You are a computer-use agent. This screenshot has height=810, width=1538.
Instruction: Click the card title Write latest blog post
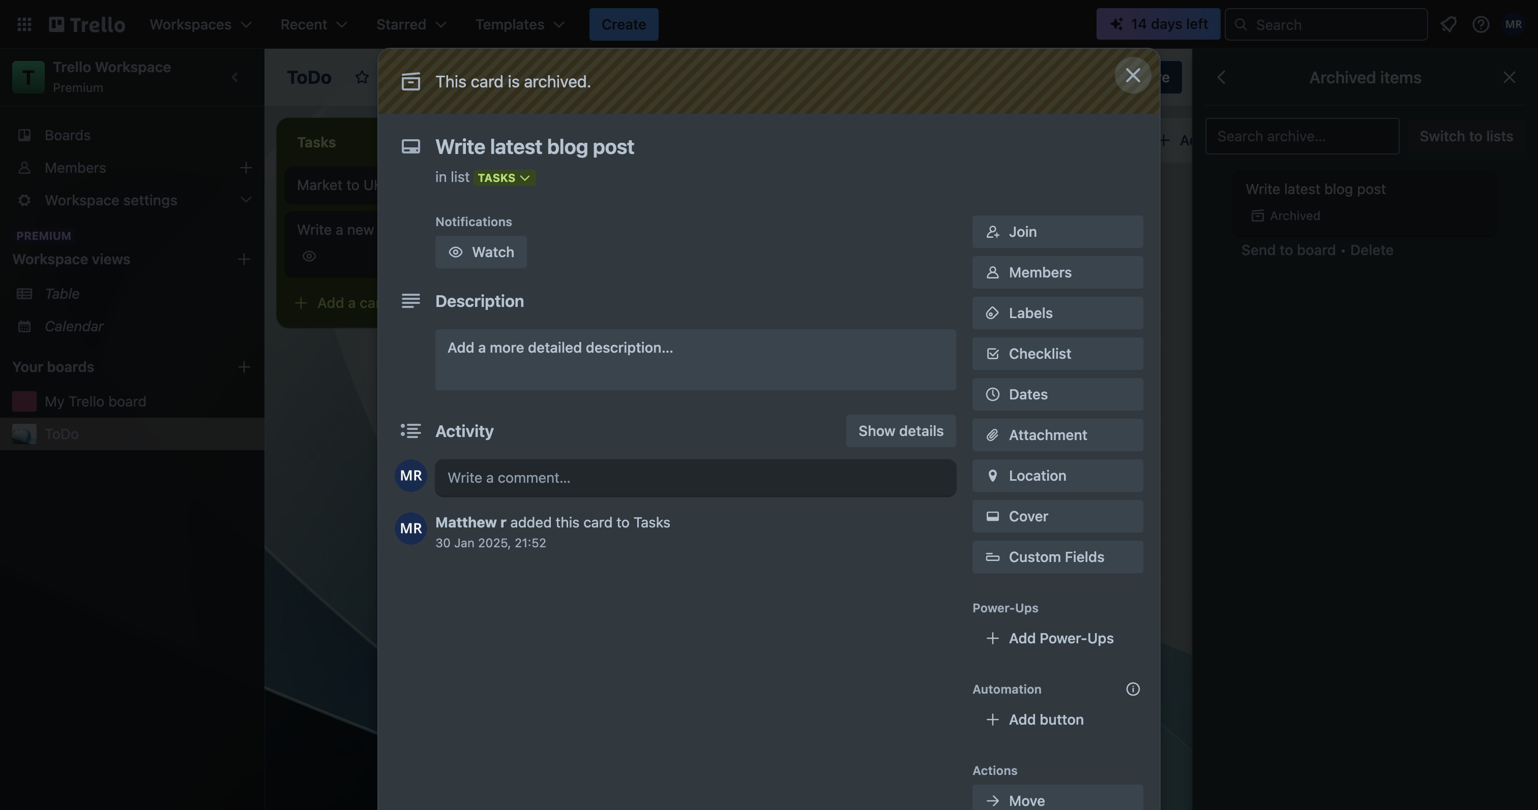tap(535, 147)
